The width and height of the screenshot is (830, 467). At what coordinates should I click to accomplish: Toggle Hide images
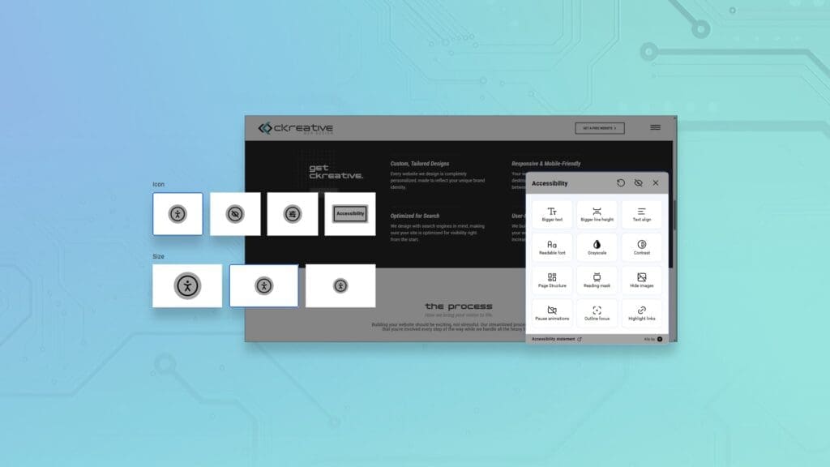641,281
